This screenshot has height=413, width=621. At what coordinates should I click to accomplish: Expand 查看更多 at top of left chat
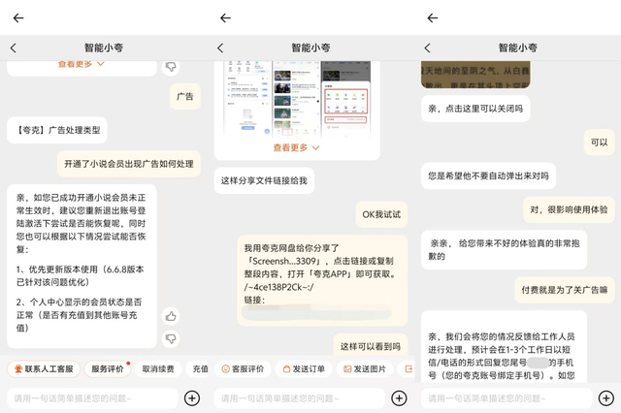pyautogui.click(x=82, y=64)
